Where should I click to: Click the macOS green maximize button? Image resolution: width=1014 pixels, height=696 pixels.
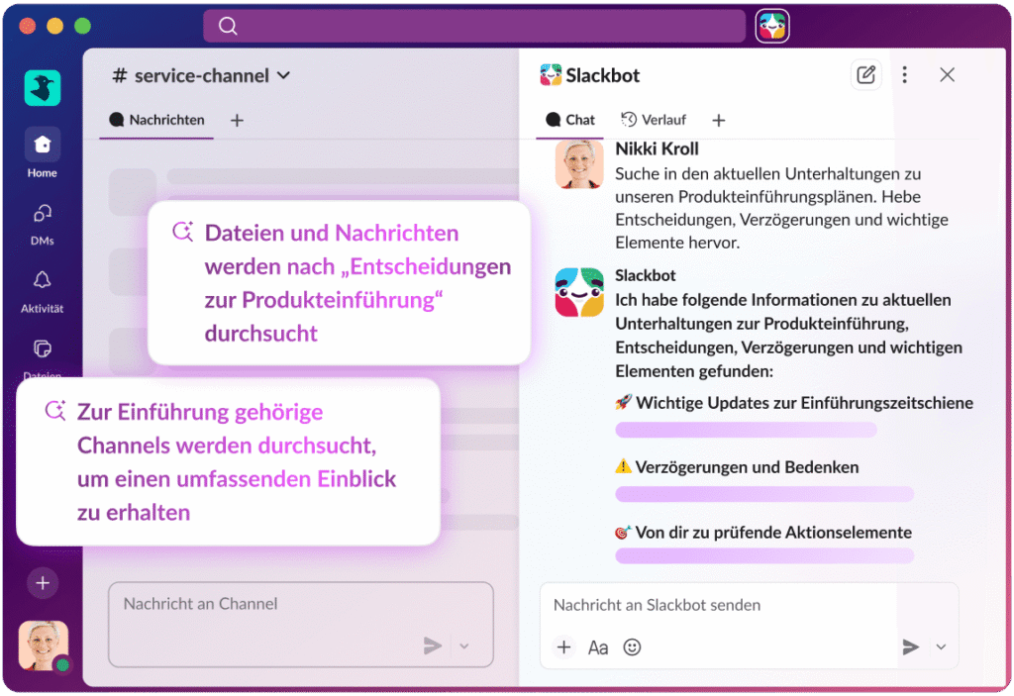[x=83, y=26]
